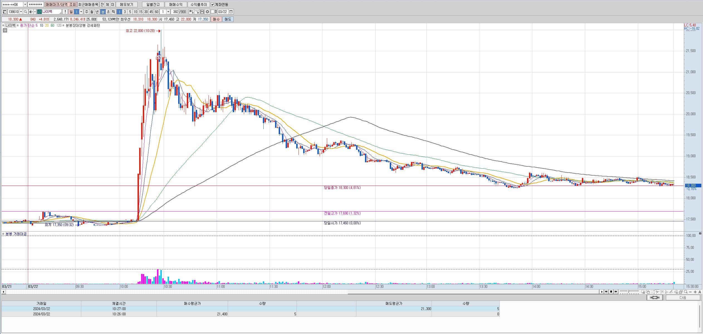Open chart settings gear icon
The image size is (703, 334).
coord(207,12)
